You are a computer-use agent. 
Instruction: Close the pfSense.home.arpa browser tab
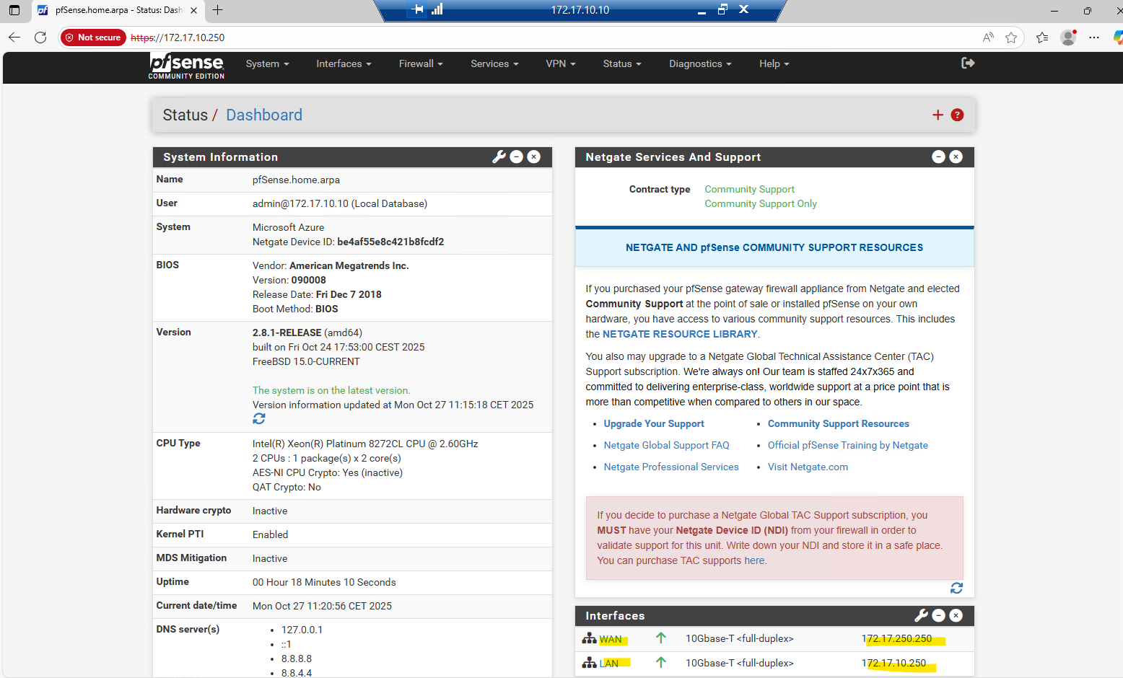pyautogui.click(x=193, y=10)
